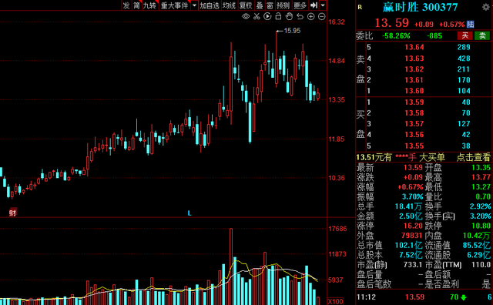Toggle the 九转 indicator
493x305 pixels.
(x=149, y=5)
